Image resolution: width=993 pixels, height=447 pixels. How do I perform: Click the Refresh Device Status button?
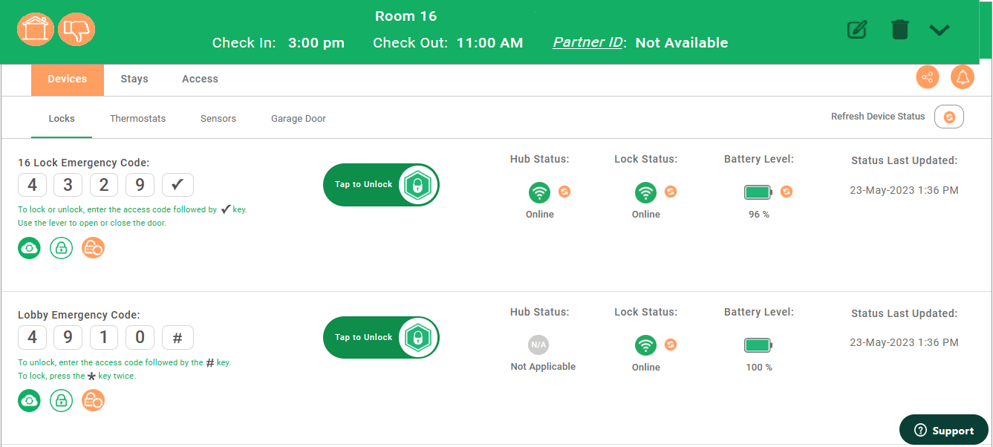coord(948,117)
